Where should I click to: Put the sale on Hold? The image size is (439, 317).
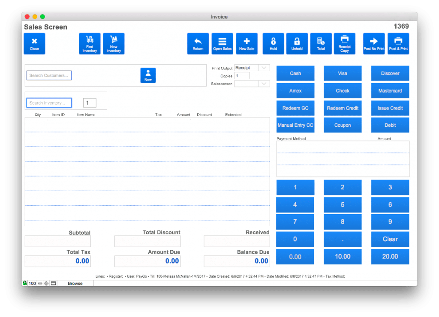point(273,44)
